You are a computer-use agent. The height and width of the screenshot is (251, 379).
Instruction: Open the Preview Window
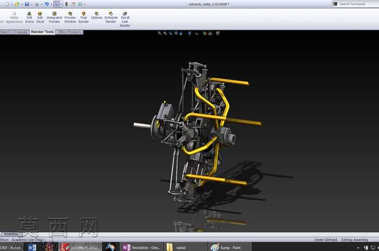click(70, 17)
